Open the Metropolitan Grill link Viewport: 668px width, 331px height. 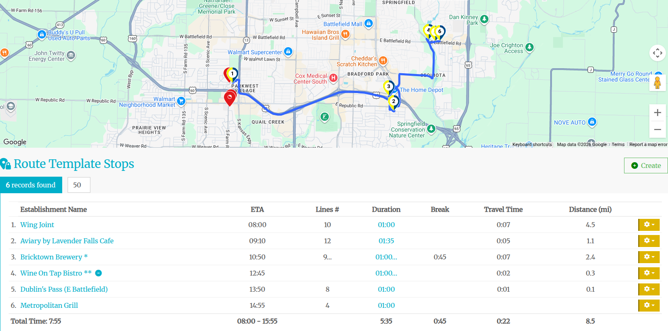(49, 305)
